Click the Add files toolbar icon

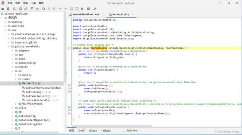(8, 9)
